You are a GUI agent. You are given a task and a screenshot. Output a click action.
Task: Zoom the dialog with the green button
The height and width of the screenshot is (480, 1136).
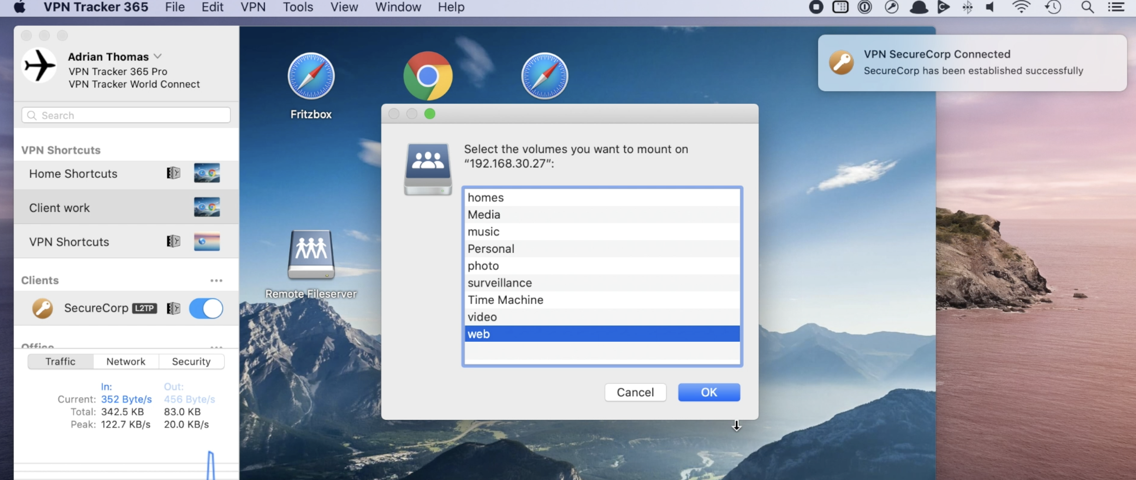coord(430,114)
